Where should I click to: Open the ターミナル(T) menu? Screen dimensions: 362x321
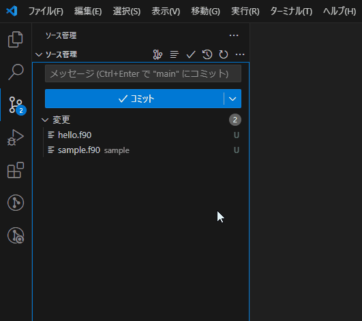291,11
